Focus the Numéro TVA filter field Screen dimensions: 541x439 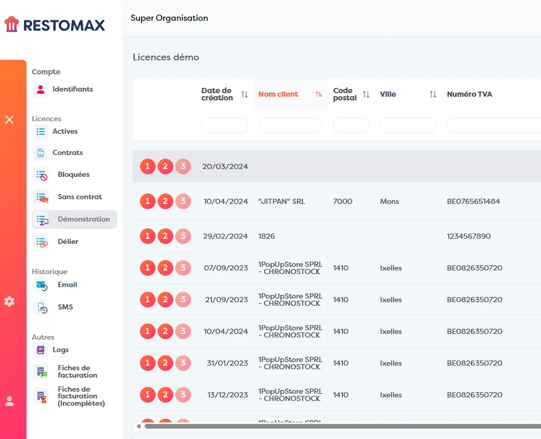coord(494,125)
